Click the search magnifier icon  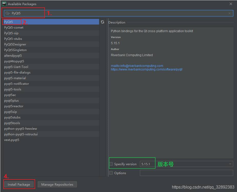(x=7, y=13)
